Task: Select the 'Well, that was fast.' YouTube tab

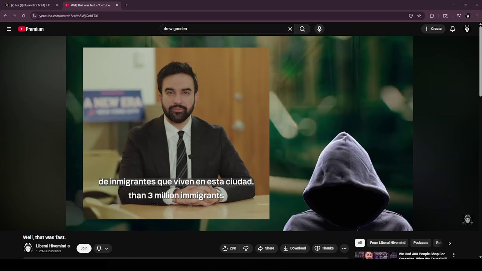Action: pos(90,5)
